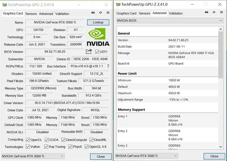Click the Adjustment Range -75% to +13%
Viewport: 227px width, 161px height.
178,99
